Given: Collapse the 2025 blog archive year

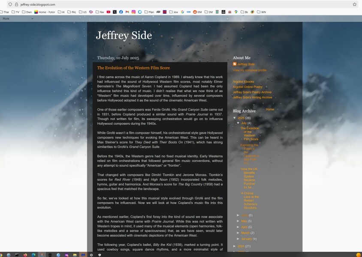Looking at the screenshot, I should point(235,118).
